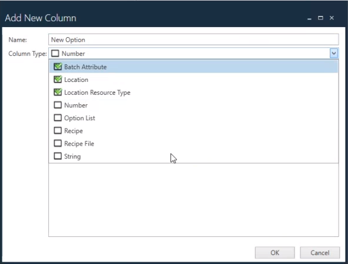Minimize the Add New Column window

(x=309, y=18)
